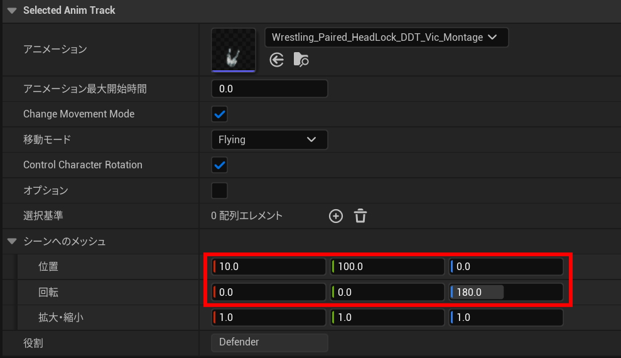Click アニメーション最大開始時間 value field

pos(269,89)
